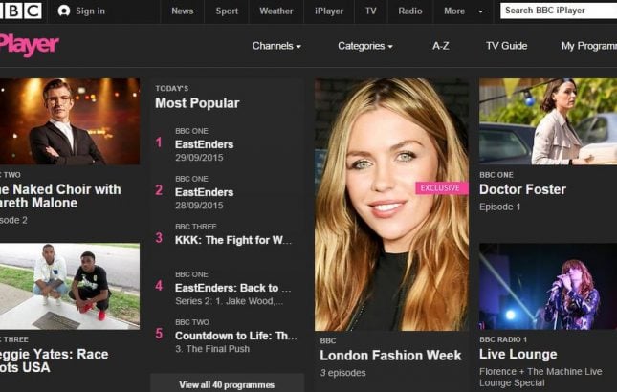Click the Search BBC iPlayer field
The width and height of the screenshot is (617, 392).
pos(559,11)
